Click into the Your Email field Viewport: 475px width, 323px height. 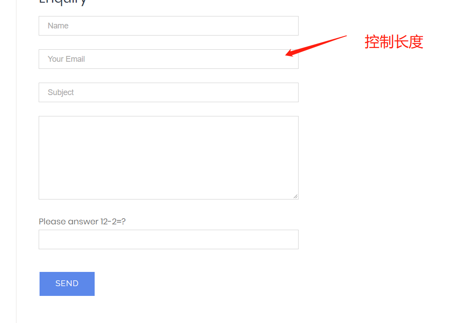click(x=168, y=59)
